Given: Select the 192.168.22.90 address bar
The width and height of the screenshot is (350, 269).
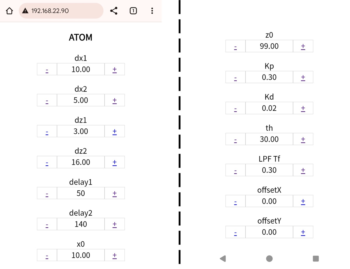Looking at the screenshot, I should (x=61, y=11).
